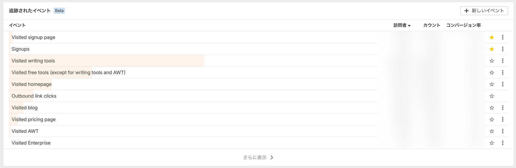This screenshot has width=516, height=168.
Task: Star the Visited writing tools event
Action: coord(492,61)
